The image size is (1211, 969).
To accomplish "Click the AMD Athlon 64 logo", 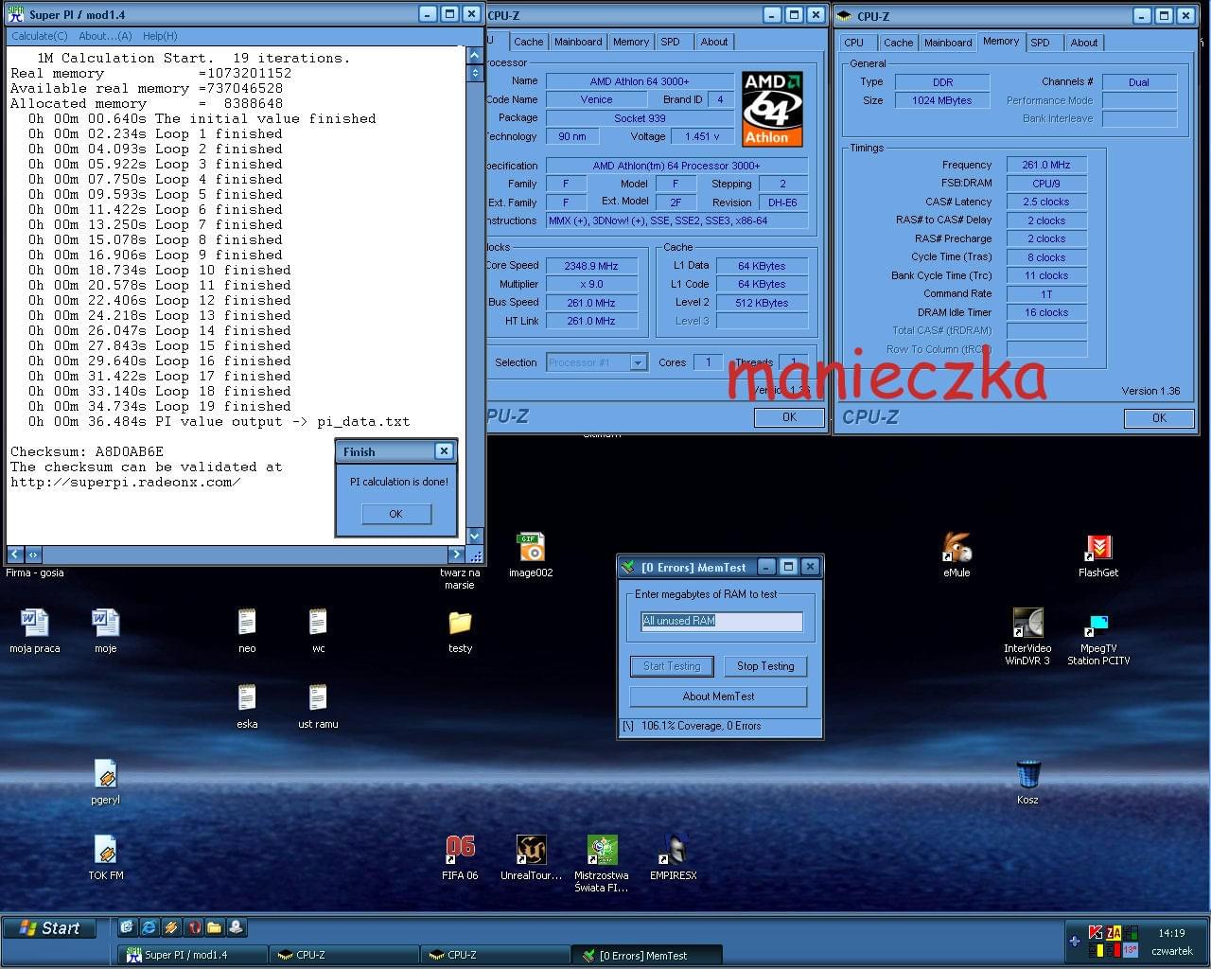I will point(772,109).
